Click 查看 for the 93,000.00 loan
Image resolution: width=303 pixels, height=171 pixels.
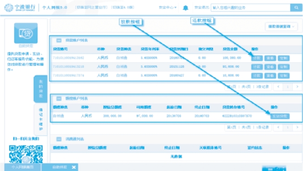[x=270, y=67]
